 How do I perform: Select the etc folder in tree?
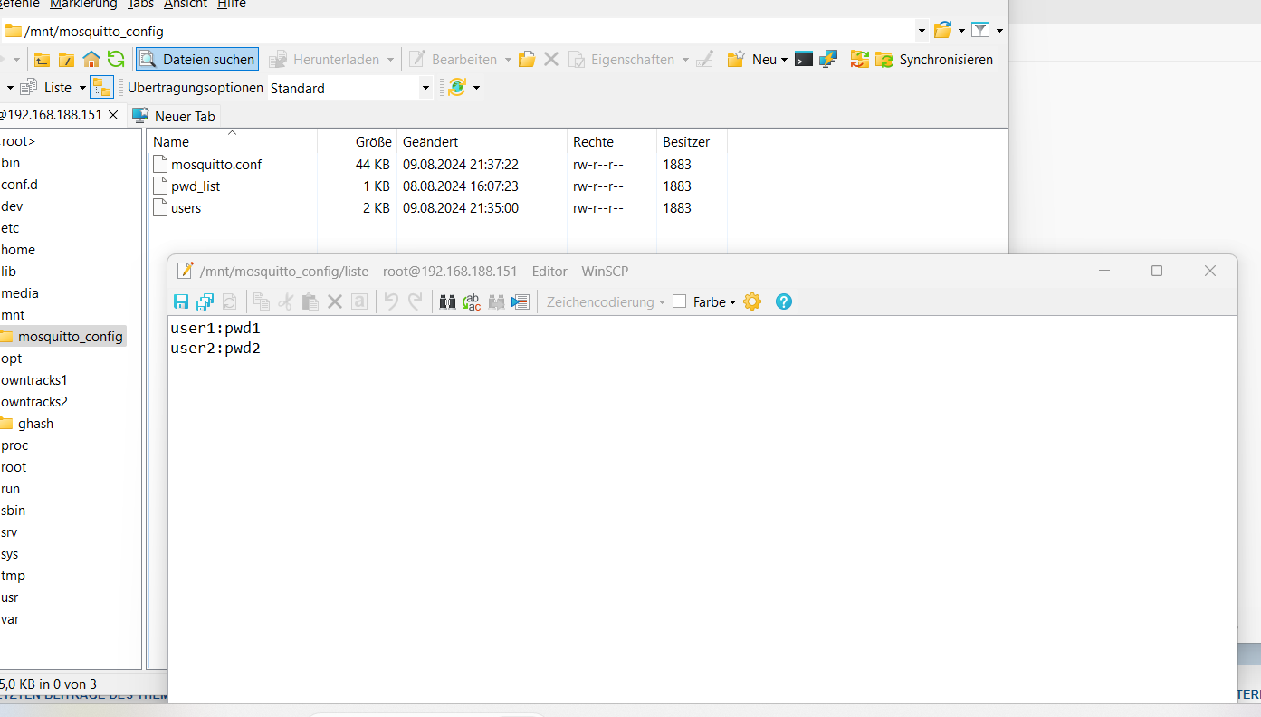point(10,228)
